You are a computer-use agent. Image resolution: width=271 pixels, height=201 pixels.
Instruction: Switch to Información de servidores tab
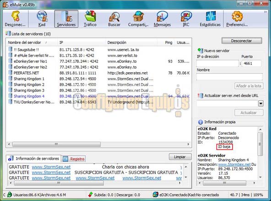[33, 159]
